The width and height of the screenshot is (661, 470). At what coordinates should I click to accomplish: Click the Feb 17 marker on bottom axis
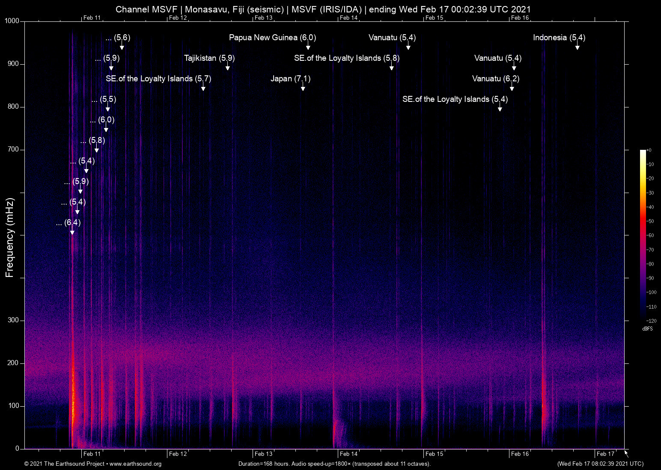(605, 454)
